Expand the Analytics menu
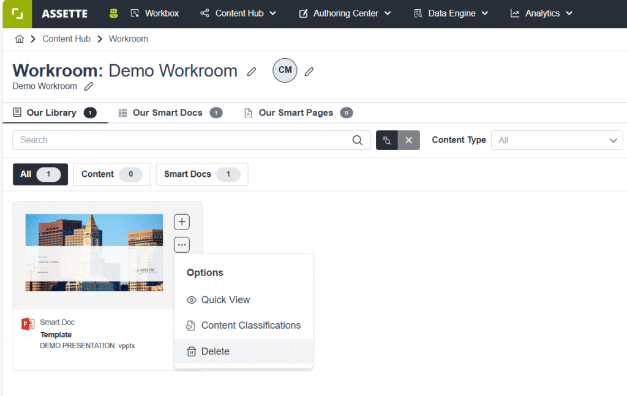Screen dimensions: 627x396 coord(541,13)
